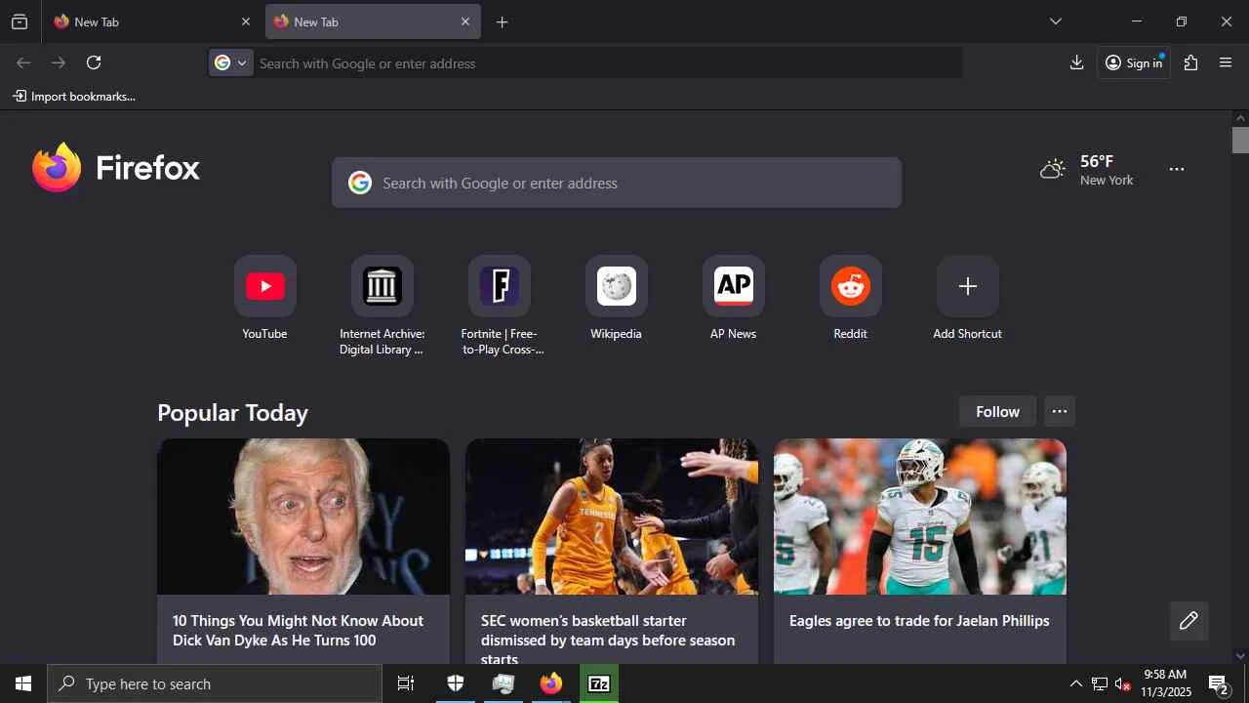Click the scrollbar up arrow
1249x703 pixels.
[x=1240, y=118]
